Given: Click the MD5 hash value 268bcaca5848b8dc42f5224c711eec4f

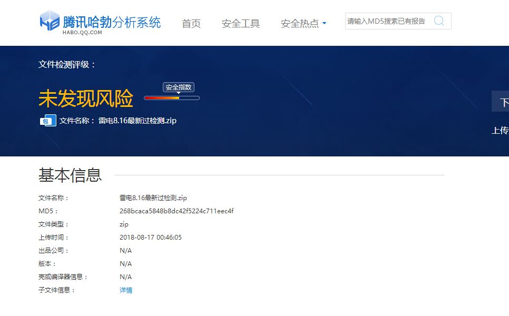Looking at the screenshot, I should coord(177,211).
